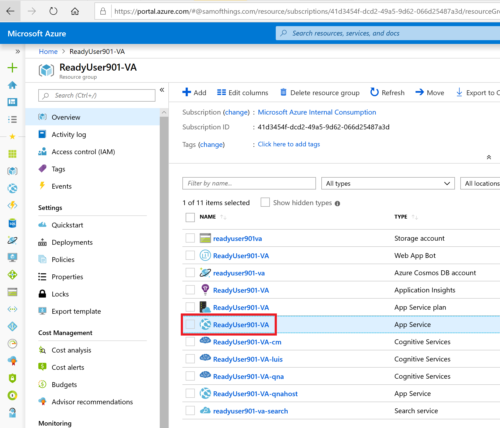Check the Application Insights row checkbox
The height and width of the screenshot is (428, 500).
[x=190, y=290]
